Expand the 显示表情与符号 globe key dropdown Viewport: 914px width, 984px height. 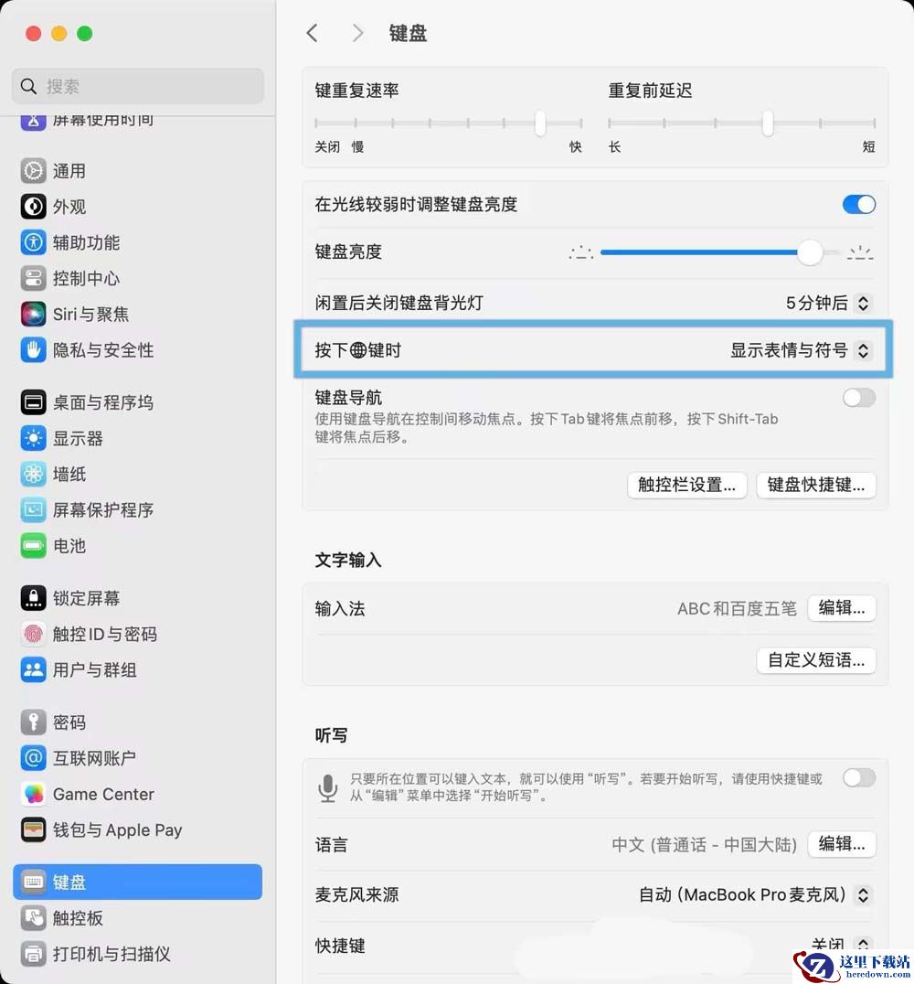click(x=801, y=350)
